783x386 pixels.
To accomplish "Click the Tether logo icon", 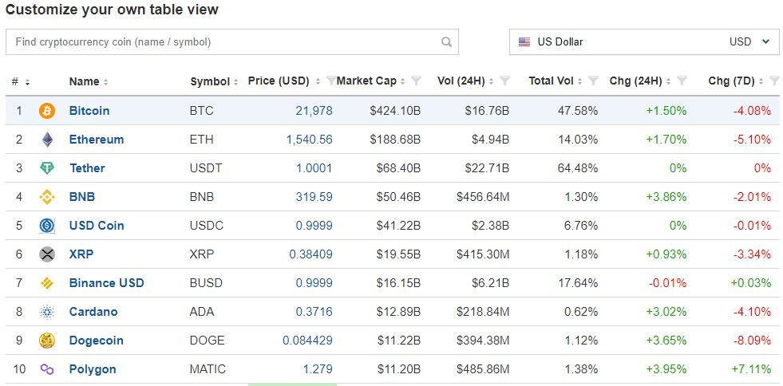I will click(x=47, y=168).
